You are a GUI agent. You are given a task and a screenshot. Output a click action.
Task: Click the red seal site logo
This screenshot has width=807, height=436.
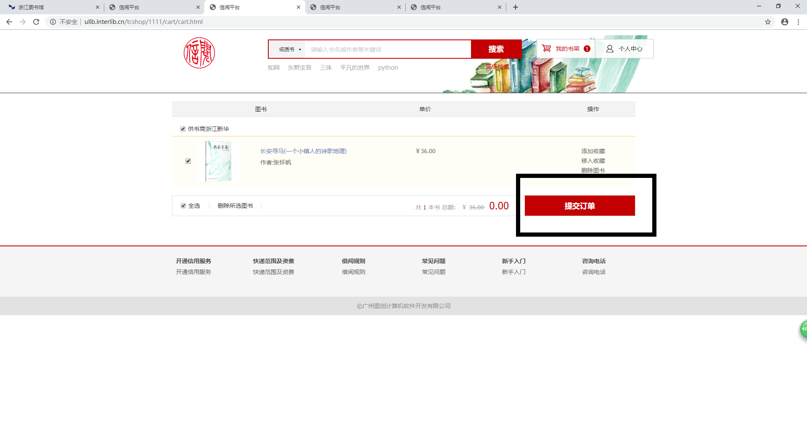coord(199,53)
